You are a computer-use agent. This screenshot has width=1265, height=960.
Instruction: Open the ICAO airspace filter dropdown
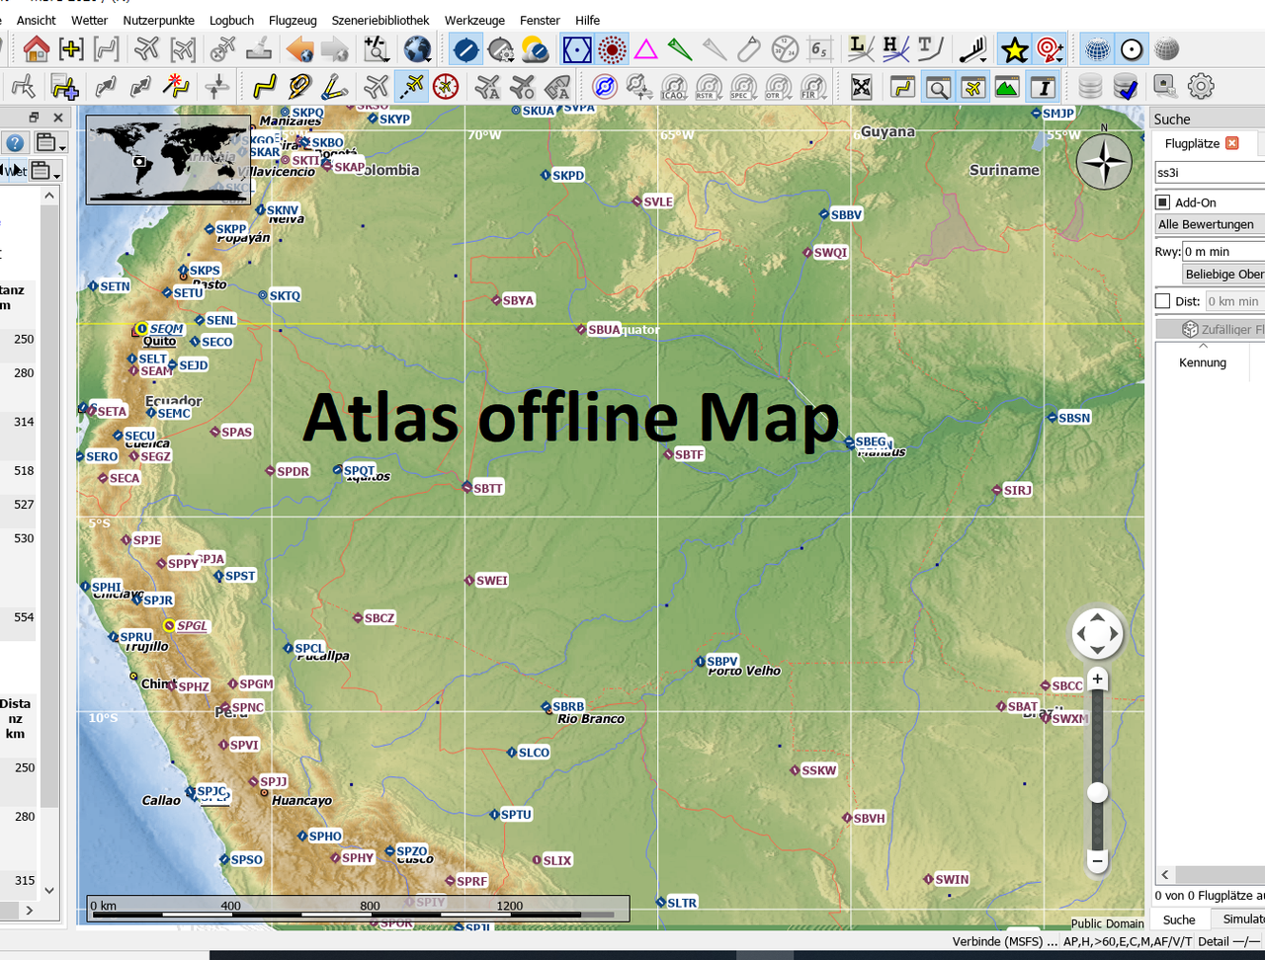(675, 87)
